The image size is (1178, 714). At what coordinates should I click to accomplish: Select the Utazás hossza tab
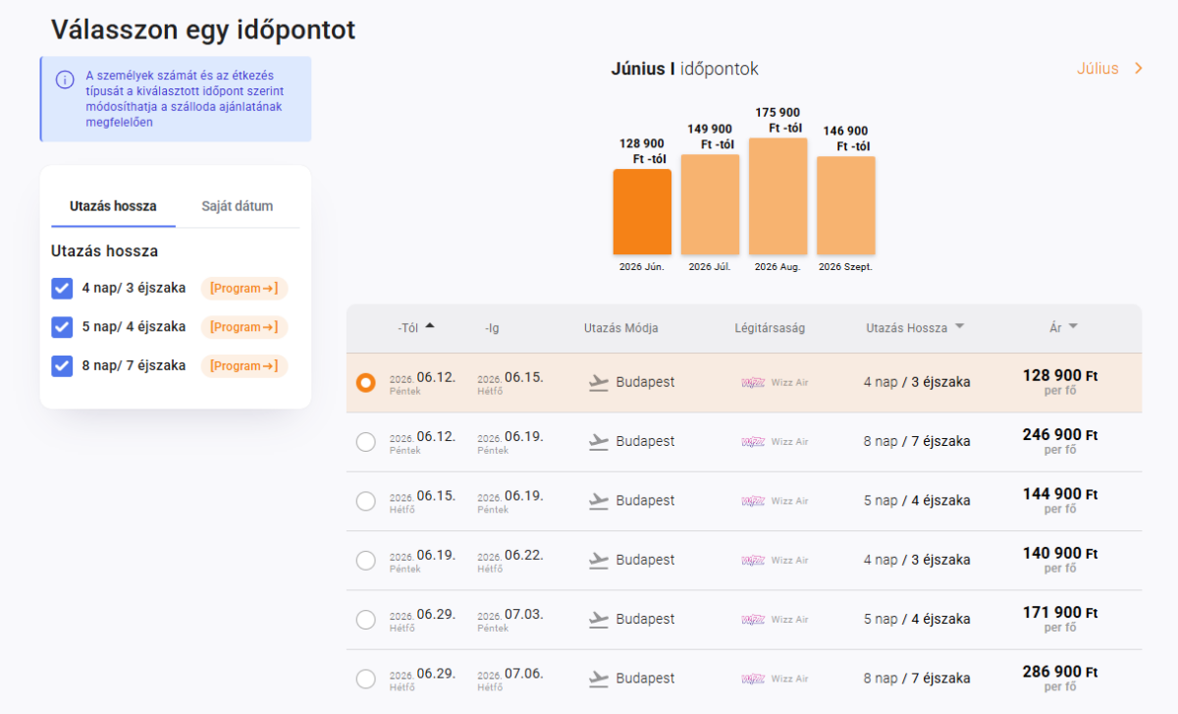113,206
